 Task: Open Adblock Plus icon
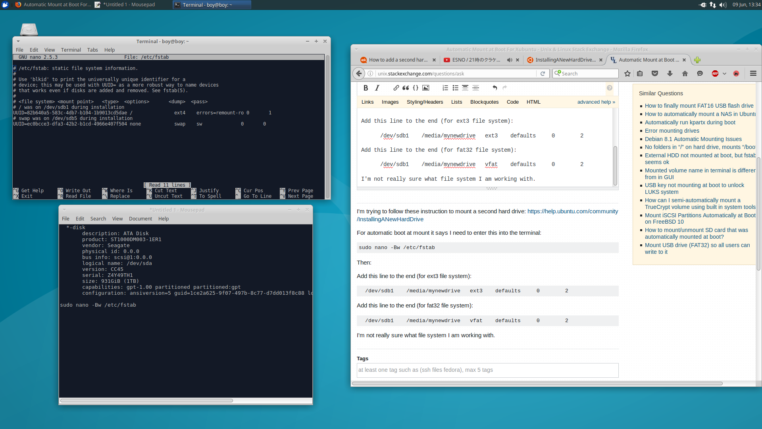click(x=715, y=73)
